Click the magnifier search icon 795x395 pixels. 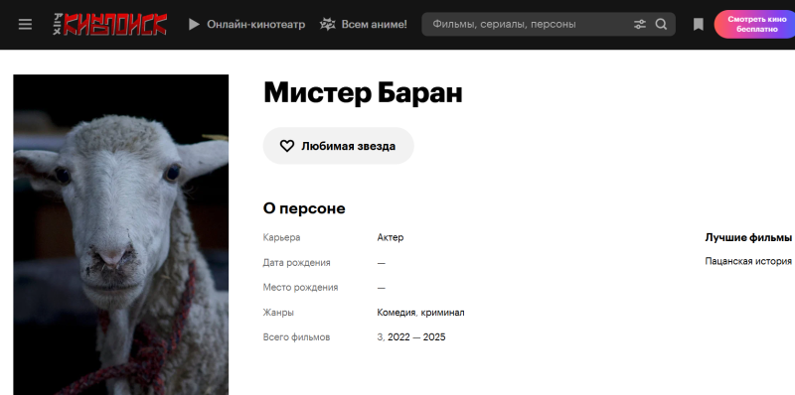coord(661,24)
